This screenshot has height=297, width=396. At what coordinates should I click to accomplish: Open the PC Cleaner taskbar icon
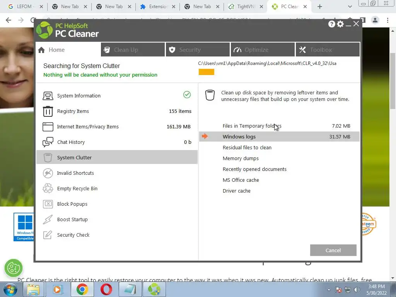point(154,289)
